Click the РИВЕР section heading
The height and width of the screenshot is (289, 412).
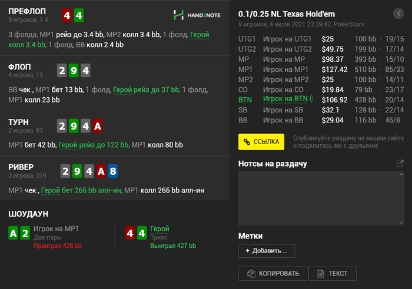pyautogui.click(x=21, y=167)
